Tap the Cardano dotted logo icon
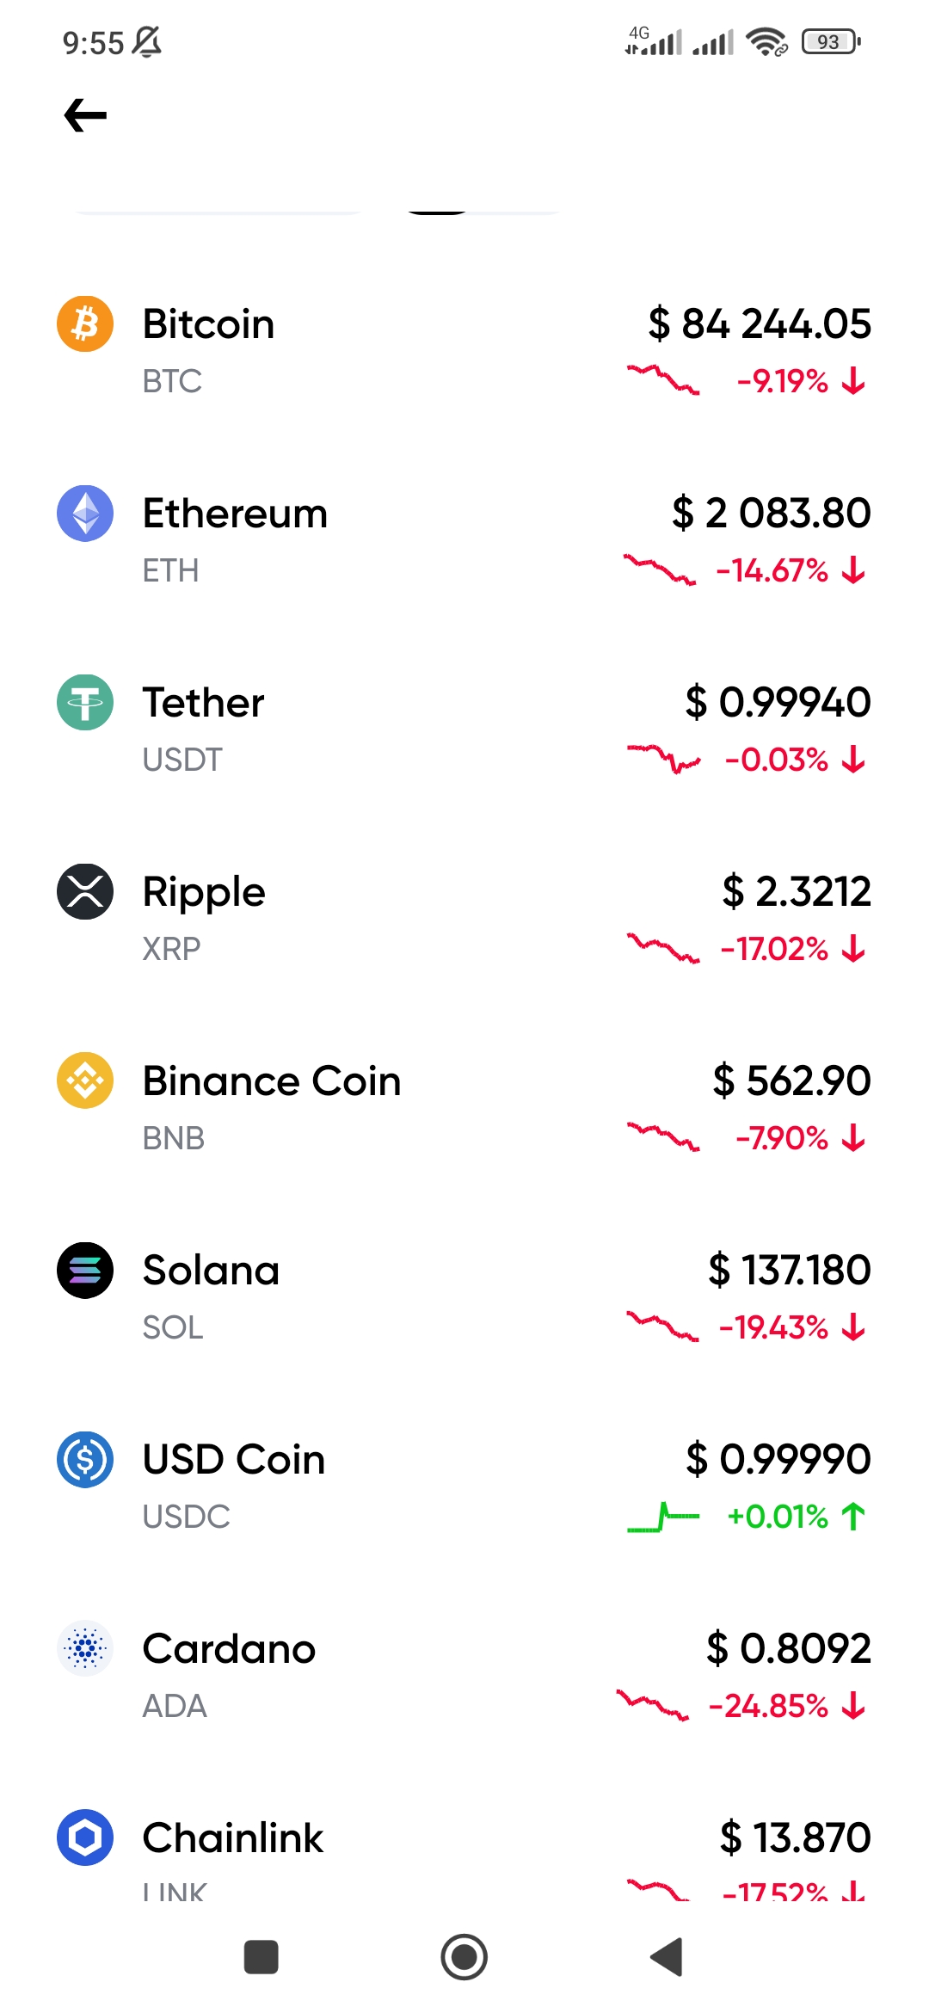The width and height of the screenshot is (929, 2013). pyautogui.click(x=85, y=1649)
